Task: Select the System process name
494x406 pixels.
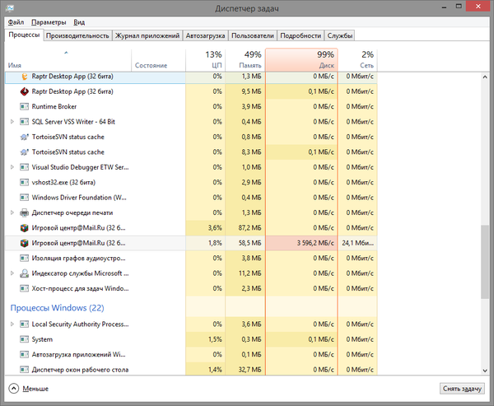Action: click(x=42, y=339)
